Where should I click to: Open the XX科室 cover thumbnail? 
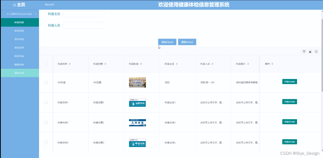click(137, 82)
